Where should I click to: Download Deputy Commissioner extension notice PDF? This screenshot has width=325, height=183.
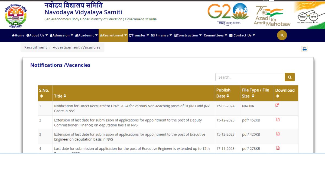click(278, 119)
